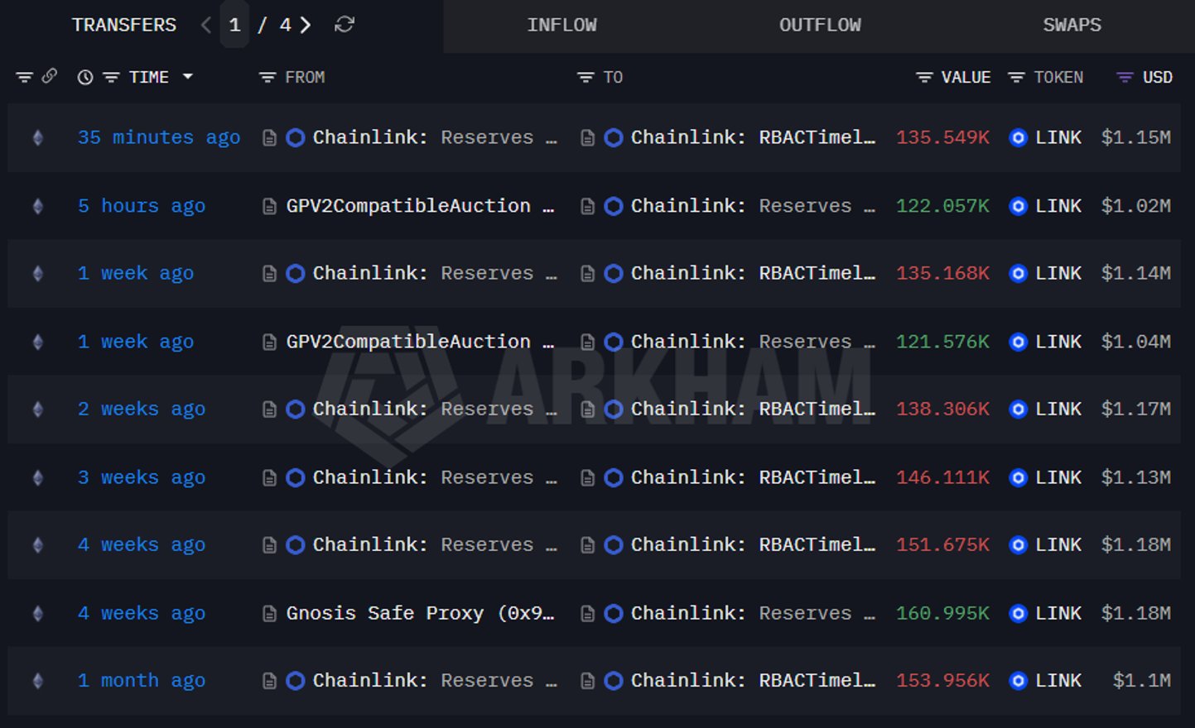
Task: Click the Ethereum icon in the 5 hours ago row
Action: [x=37, y=206]
